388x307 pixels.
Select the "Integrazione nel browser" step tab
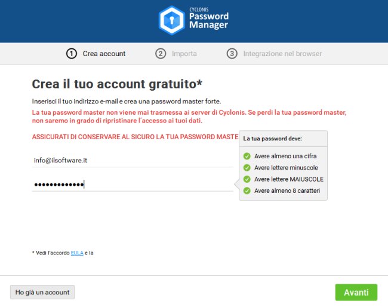pos(282,54)
